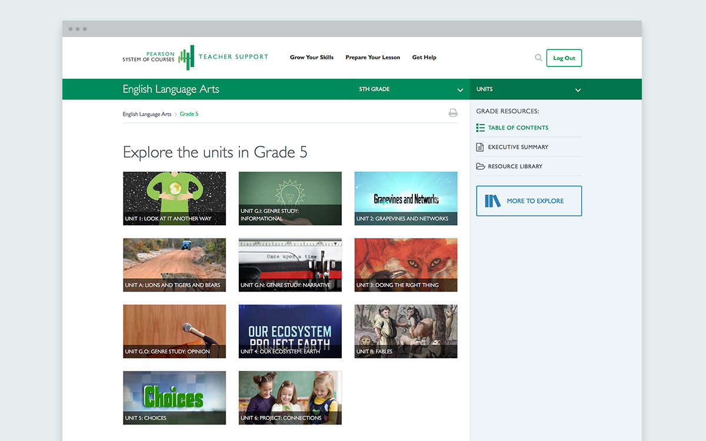Click the Table of Contents list icon
706x441 pixels.
[481, 128]
